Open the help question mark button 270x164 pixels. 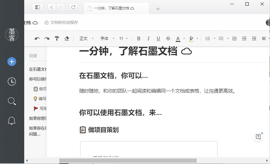click(x=258, y=137)
